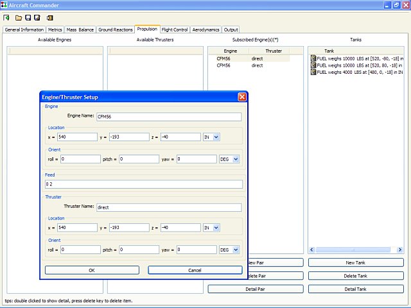
Task: Click the Save As pencil-disk icon
Action: click(37, 18)
